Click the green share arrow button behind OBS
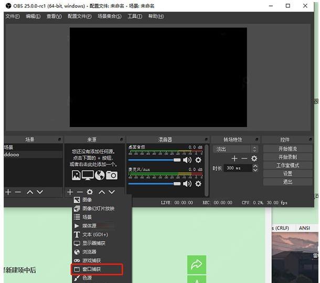 [x=197, y=265]
